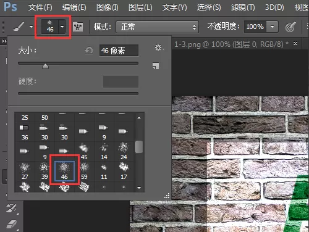Viewport: 309px width, 232px height.
Task: Expand the tools panel double-arrow toggle
Action: (x=4, y=41)
